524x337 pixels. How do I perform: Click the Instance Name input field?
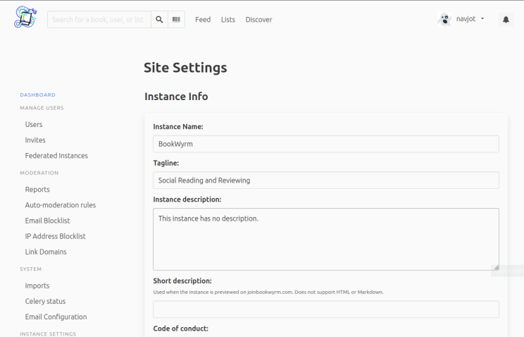pos(325,144)
